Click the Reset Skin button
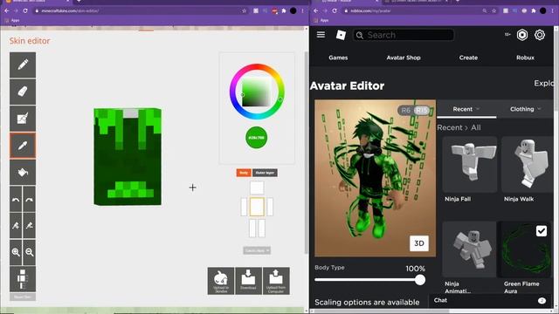The height and width of the screenshot is (314, 559). coord(23,297)
